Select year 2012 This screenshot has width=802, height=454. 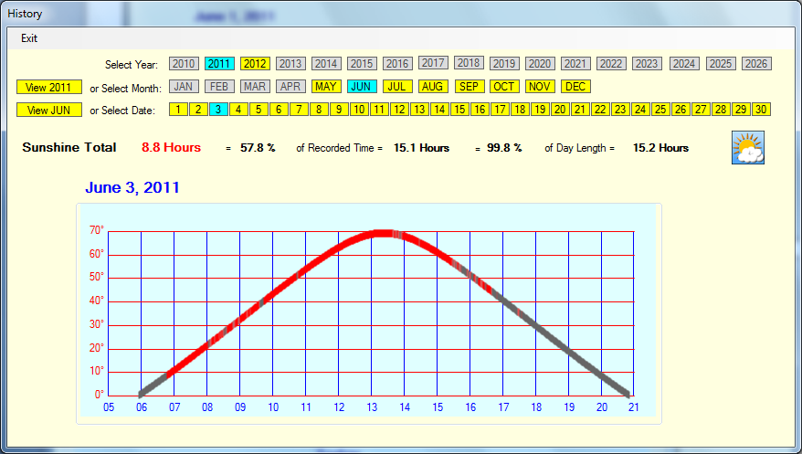255,64
